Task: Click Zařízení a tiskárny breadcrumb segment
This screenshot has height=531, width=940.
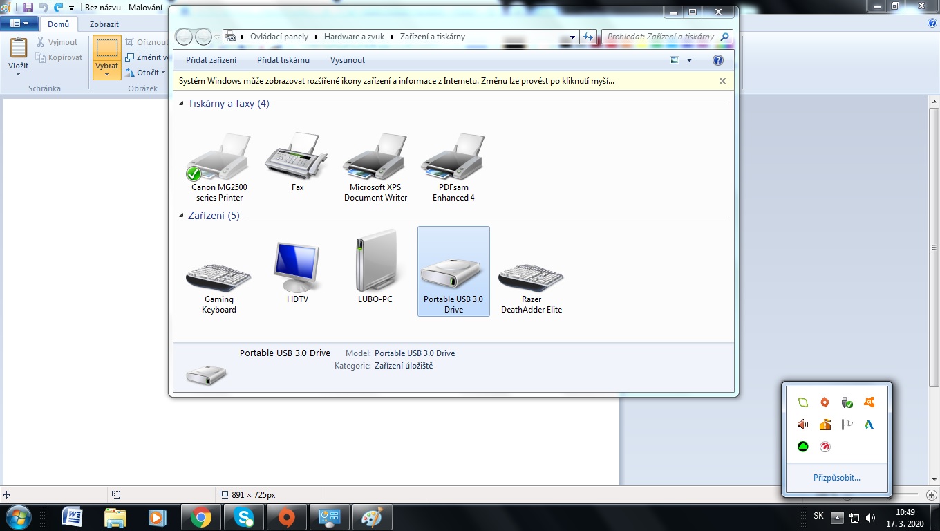Action: pos(433,37)
